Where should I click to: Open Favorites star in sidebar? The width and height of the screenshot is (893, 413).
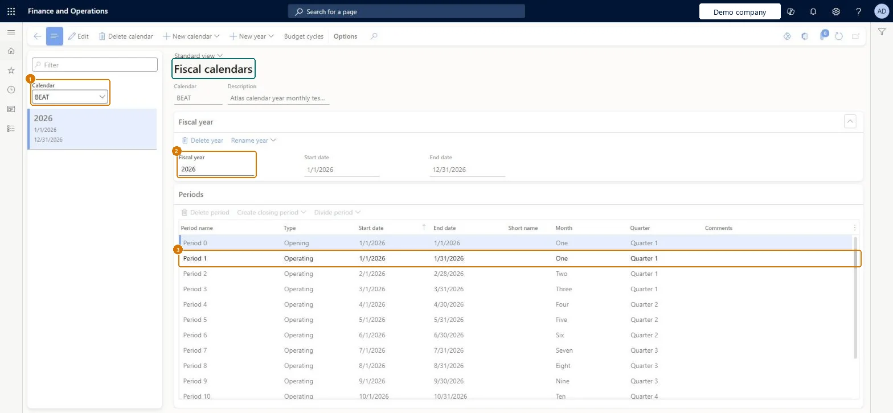pos(11,71)
